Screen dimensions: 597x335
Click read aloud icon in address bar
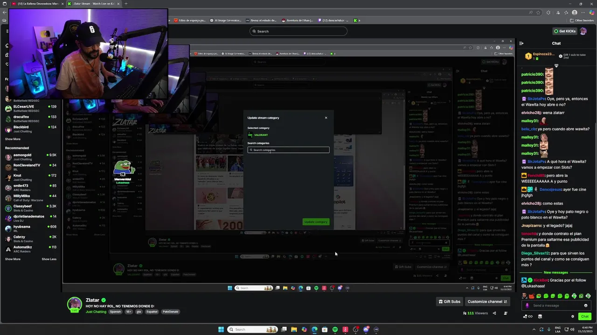click(x=531, y=13)
